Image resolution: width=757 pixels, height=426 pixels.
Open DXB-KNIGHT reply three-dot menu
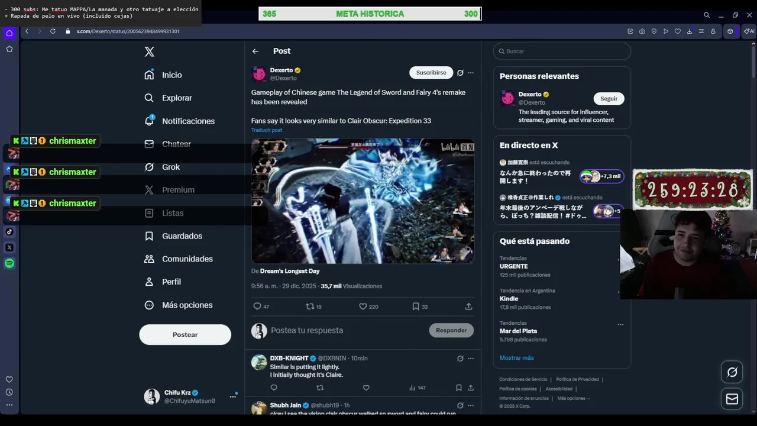coord(471,359)
